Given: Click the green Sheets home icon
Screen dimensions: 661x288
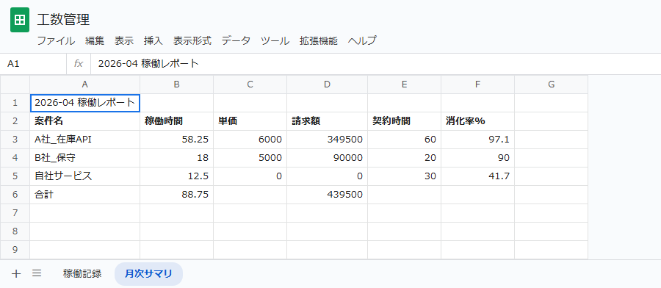Looking at the screenshot, I should (x=19, y=20).
